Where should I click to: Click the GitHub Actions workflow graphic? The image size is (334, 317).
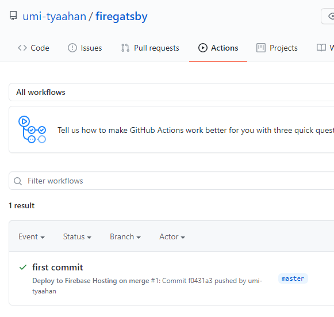point(32,129)
